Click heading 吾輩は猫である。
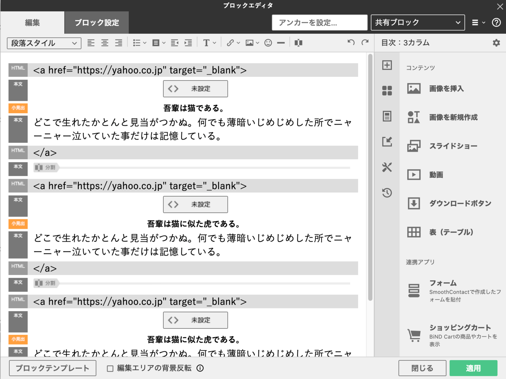The width and height of the screenshot is (506, 379). click(x=194, y=108)
